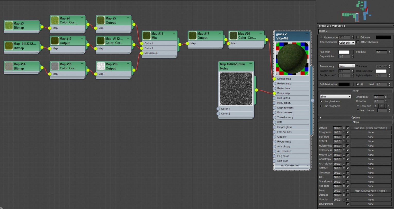
Task: Click the Mix Amount socket on Mix node
Action: click(141, 53)
